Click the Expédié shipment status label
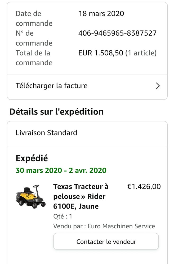The height and width of the screenshot is (264, 174). coord(32,158)
